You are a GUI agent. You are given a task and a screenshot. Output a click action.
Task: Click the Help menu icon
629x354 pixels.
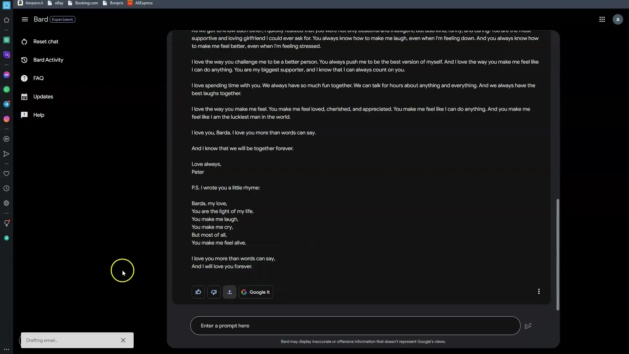tap(24, 114)
